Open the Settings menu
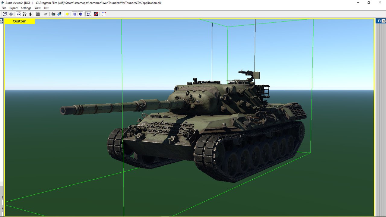 pos(26,8)
